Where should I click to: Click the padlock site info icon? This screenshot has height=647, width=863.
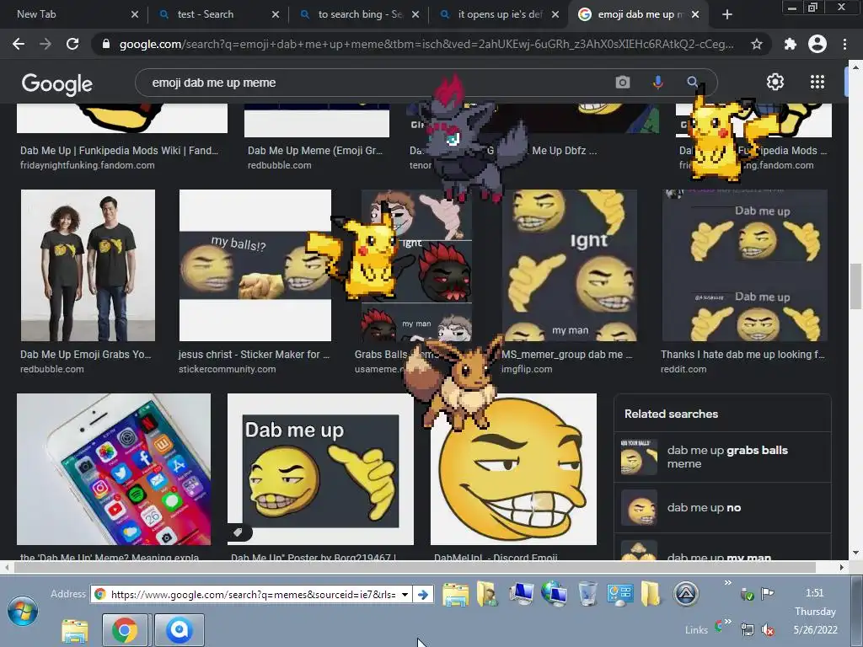(x=106, y=44)
